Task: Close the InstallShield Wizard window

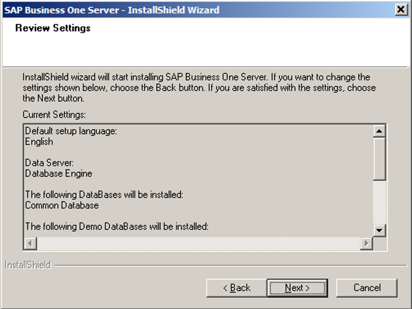Action: [401, 10]
